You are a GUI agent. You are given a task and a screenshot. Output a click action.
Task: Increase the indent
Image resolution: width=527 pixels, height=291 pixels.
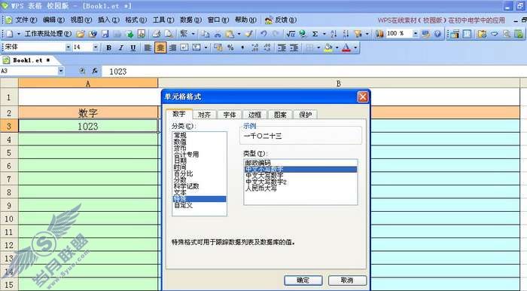[294, 47]
